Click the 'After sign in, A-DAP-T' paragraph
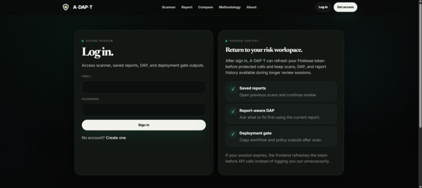 pos(275,67)
